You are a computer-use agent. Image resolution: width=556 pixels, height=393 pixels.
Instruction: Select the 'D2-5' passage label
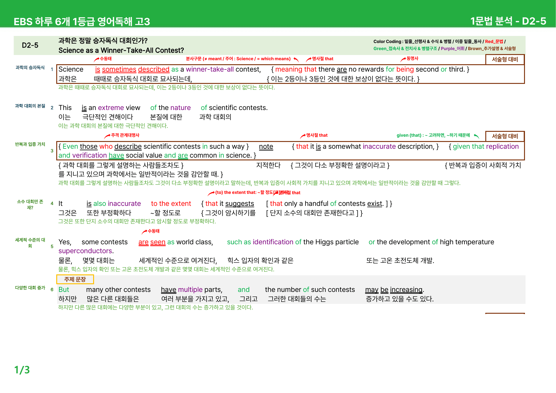(x=30, y=45)
